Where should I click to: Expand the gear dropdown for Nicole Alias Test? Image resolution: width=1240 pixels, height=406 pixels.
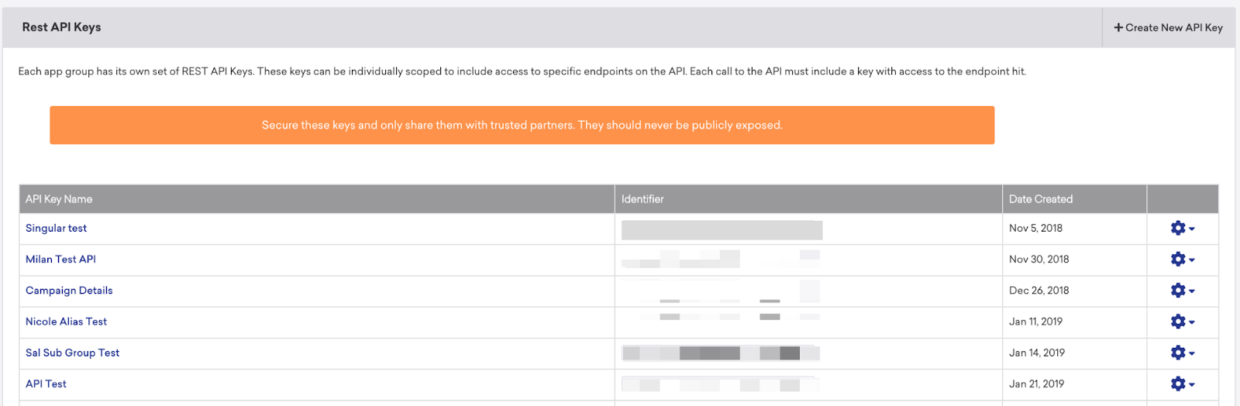click(x=1182, y=322)
